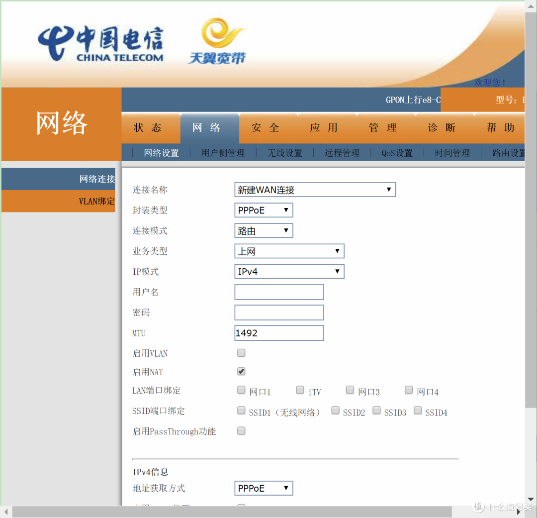This screenshot has height=518, width=537.
Task: Expand the IP模式 IPv4 dropdown
Action: click(x=289, y=272)
